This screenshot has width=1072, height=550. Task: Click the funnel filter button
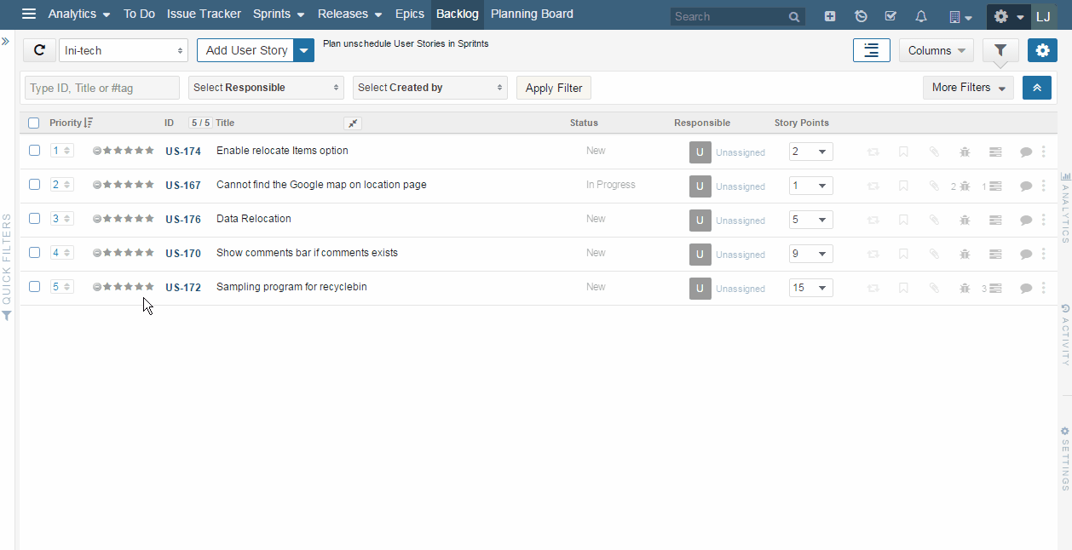1000,50
